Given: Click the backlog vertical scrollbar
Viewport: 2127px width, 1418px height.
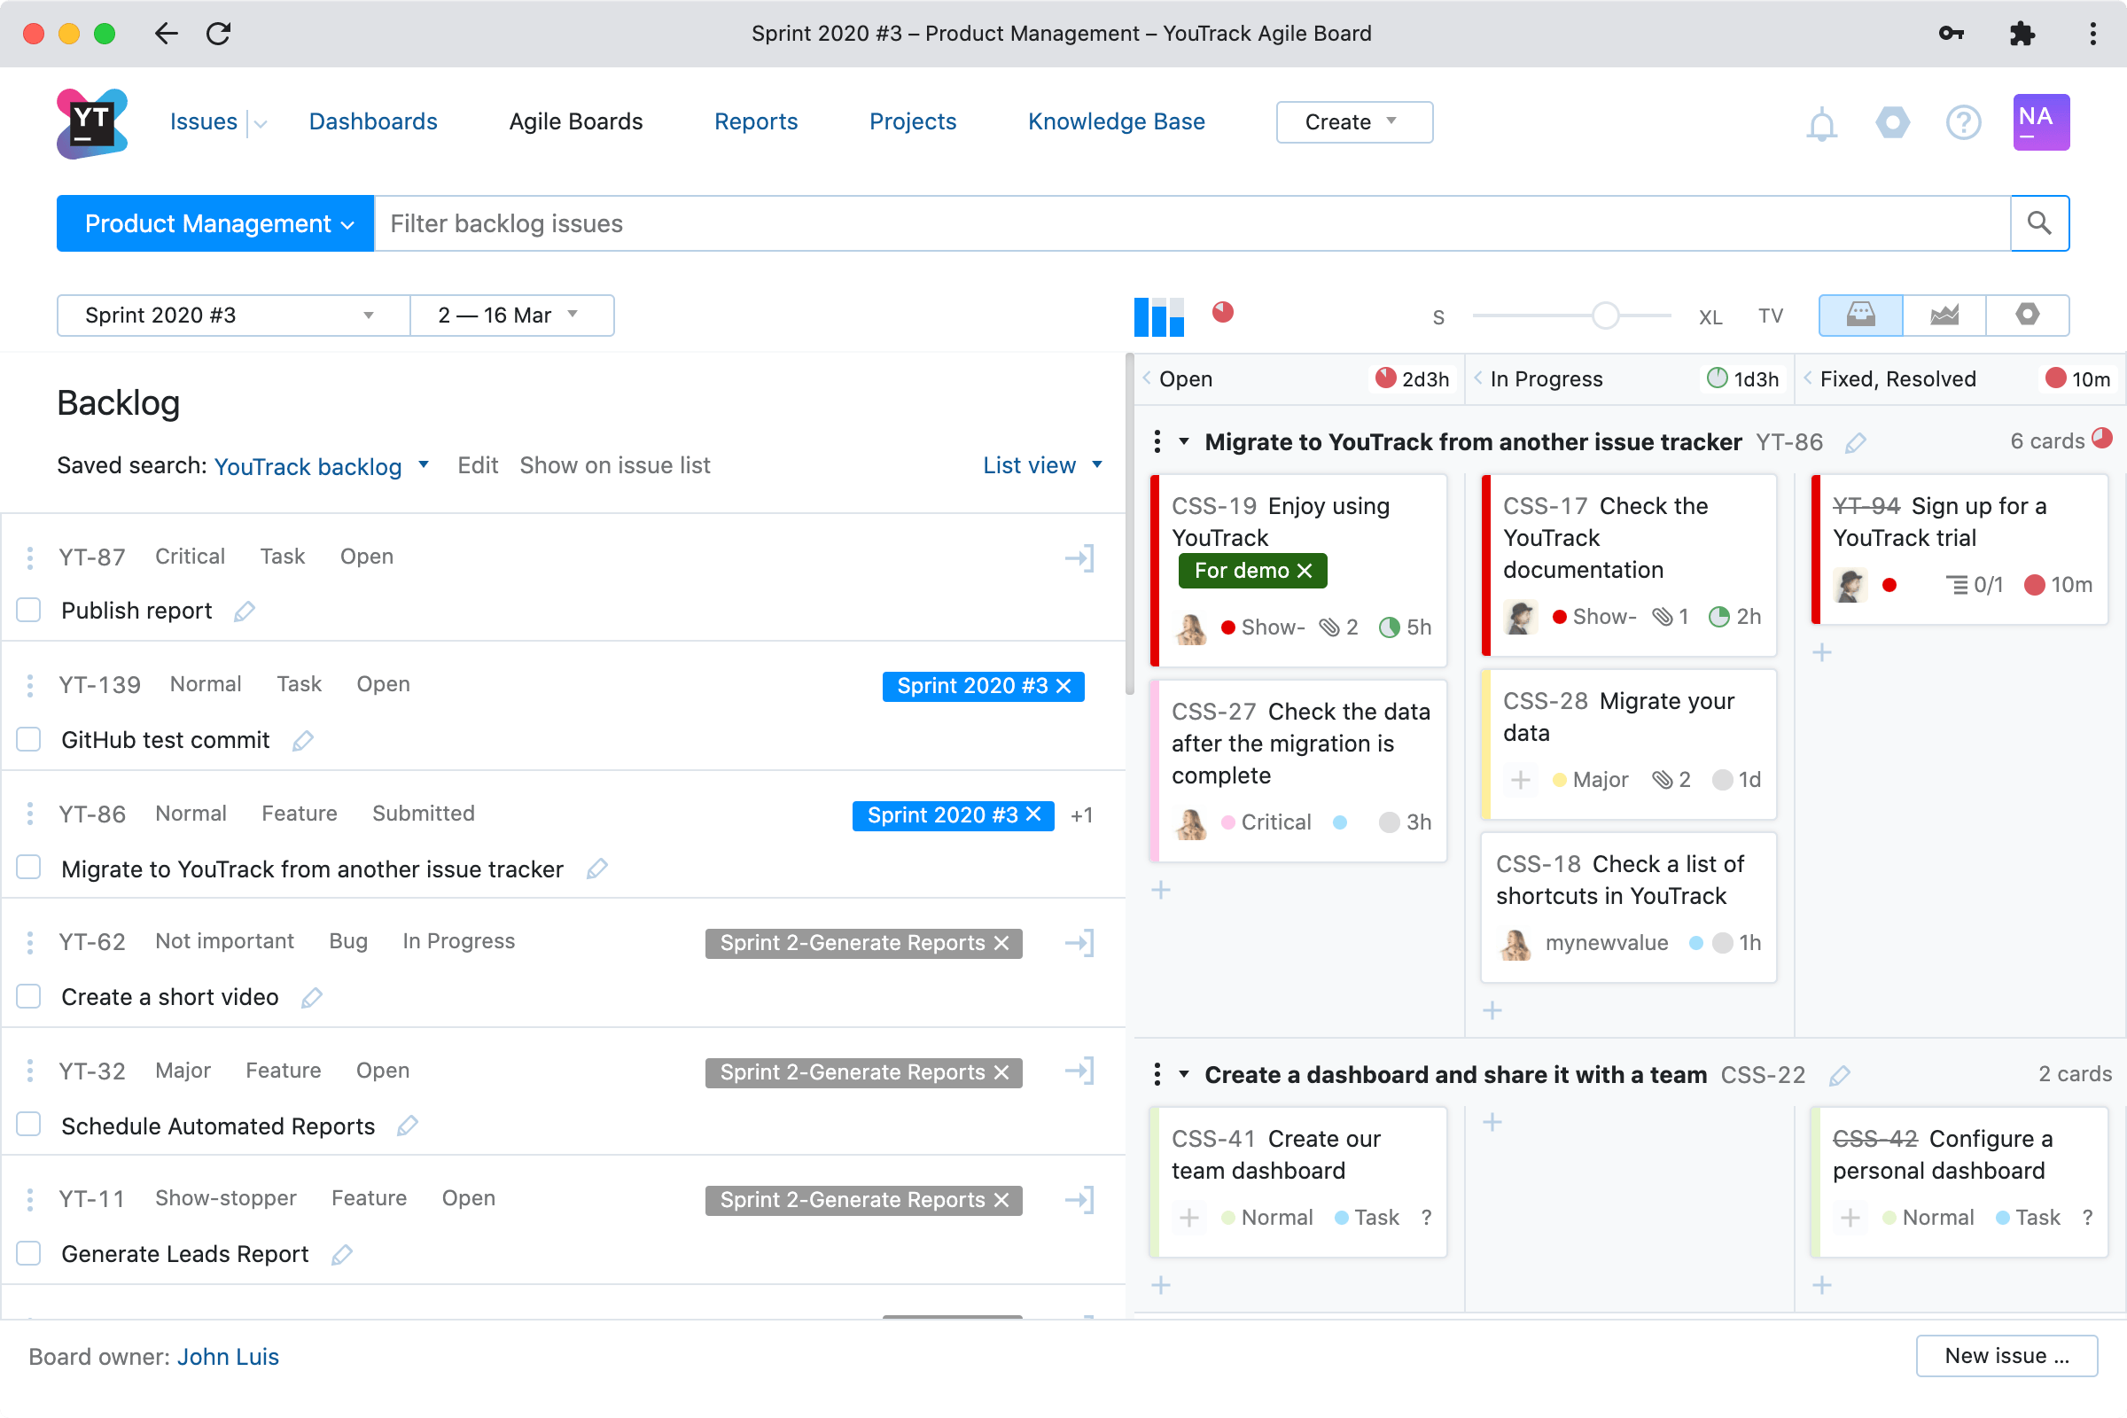Looking at the screenshot, I should [x=1129, y=525].
